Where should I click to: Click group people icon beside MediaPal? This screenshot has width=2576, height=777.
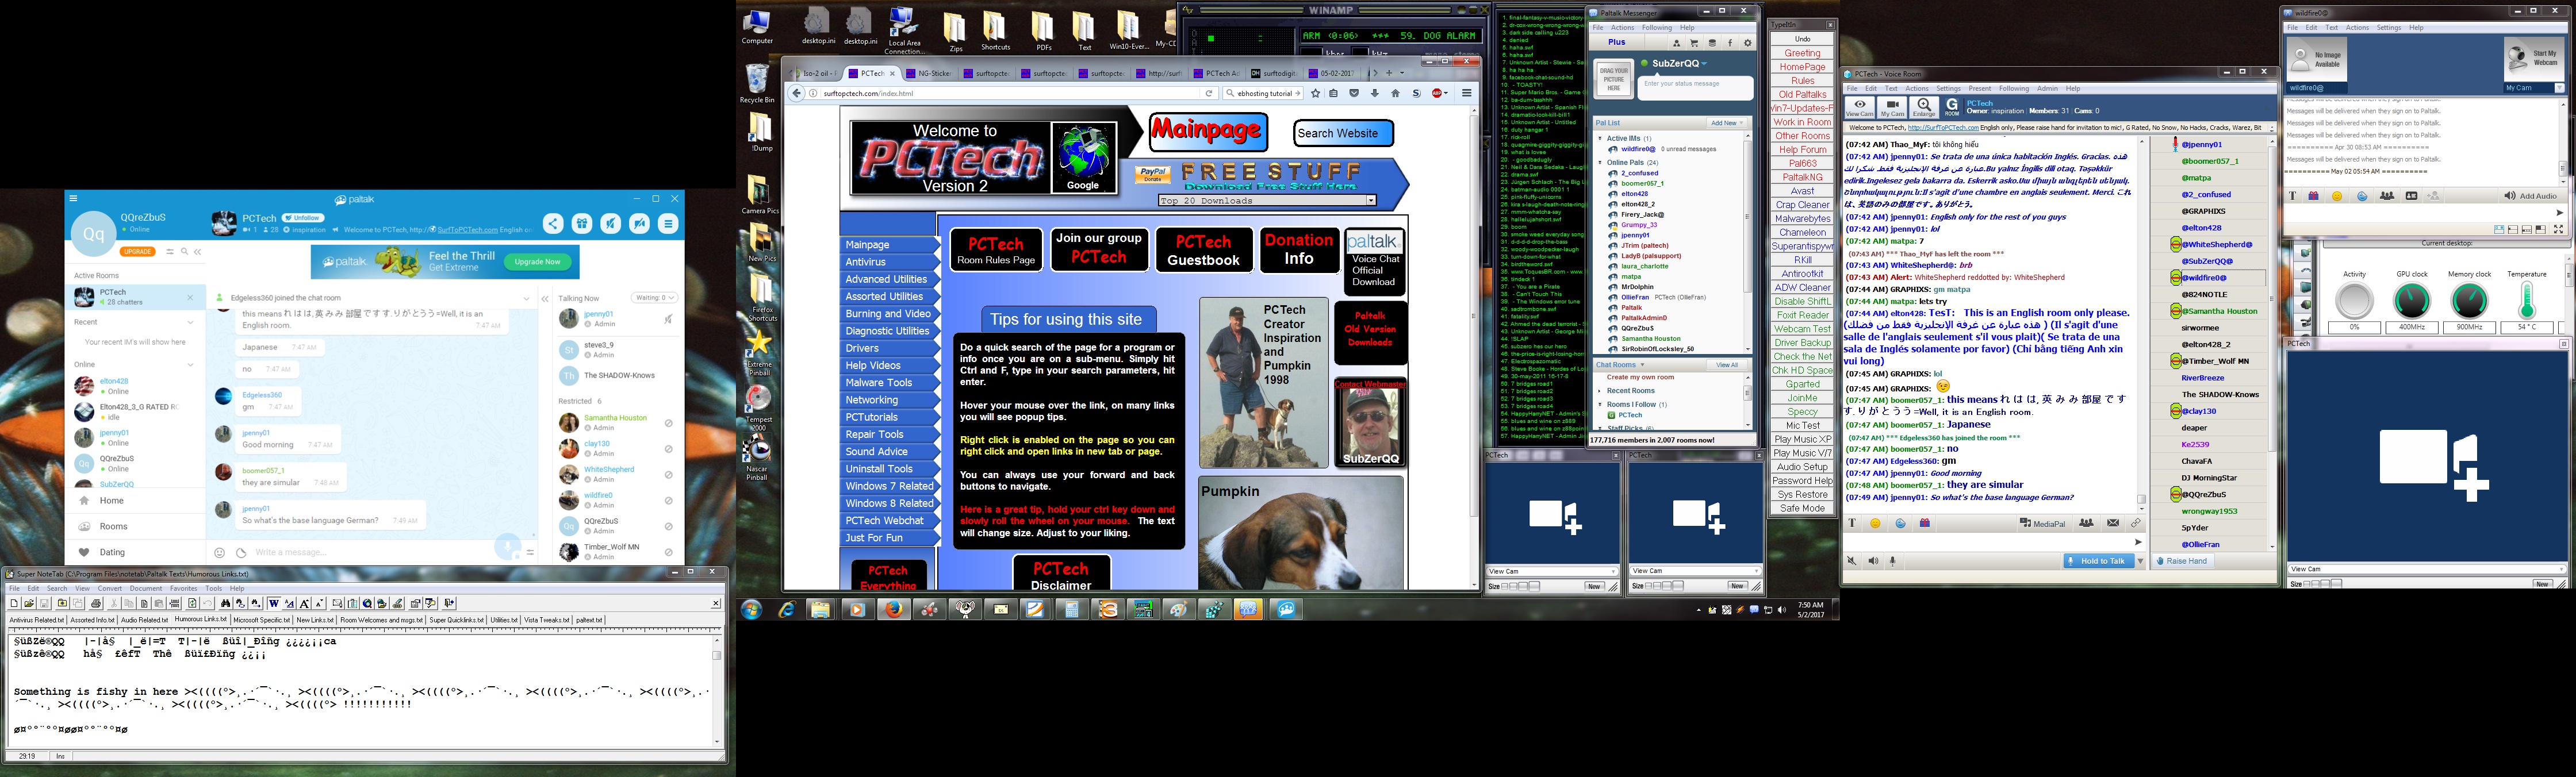tap(2086, 523)
